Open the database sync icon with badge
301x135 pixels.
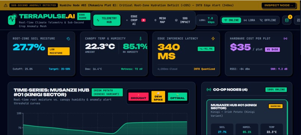coord(287,20)
